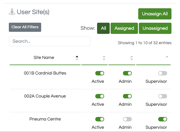The image size is (180, 132).
Task: Show All sites filter
Action: (x=103, y=28)
